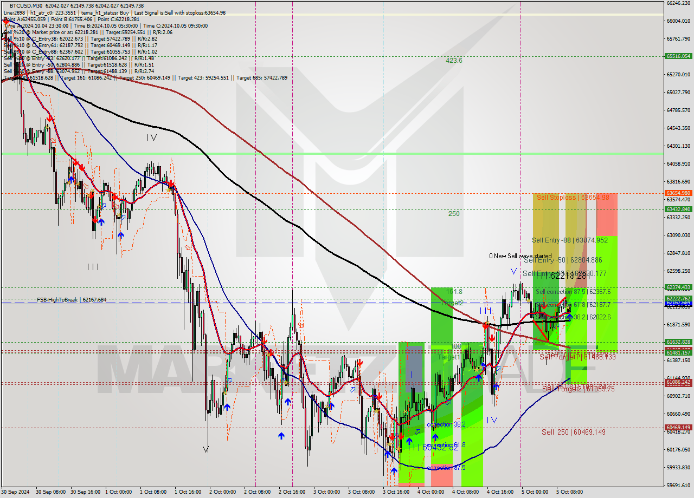Screen dimensions: 694x498
Task: Click the '30 Sep 2024' date label
Action: [16, 492]
